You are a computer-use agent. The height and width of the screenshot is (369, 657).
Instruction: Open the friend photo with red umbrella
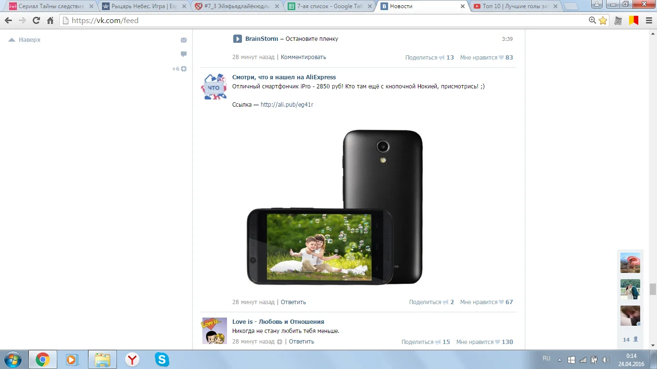click(x=630, y=263)
